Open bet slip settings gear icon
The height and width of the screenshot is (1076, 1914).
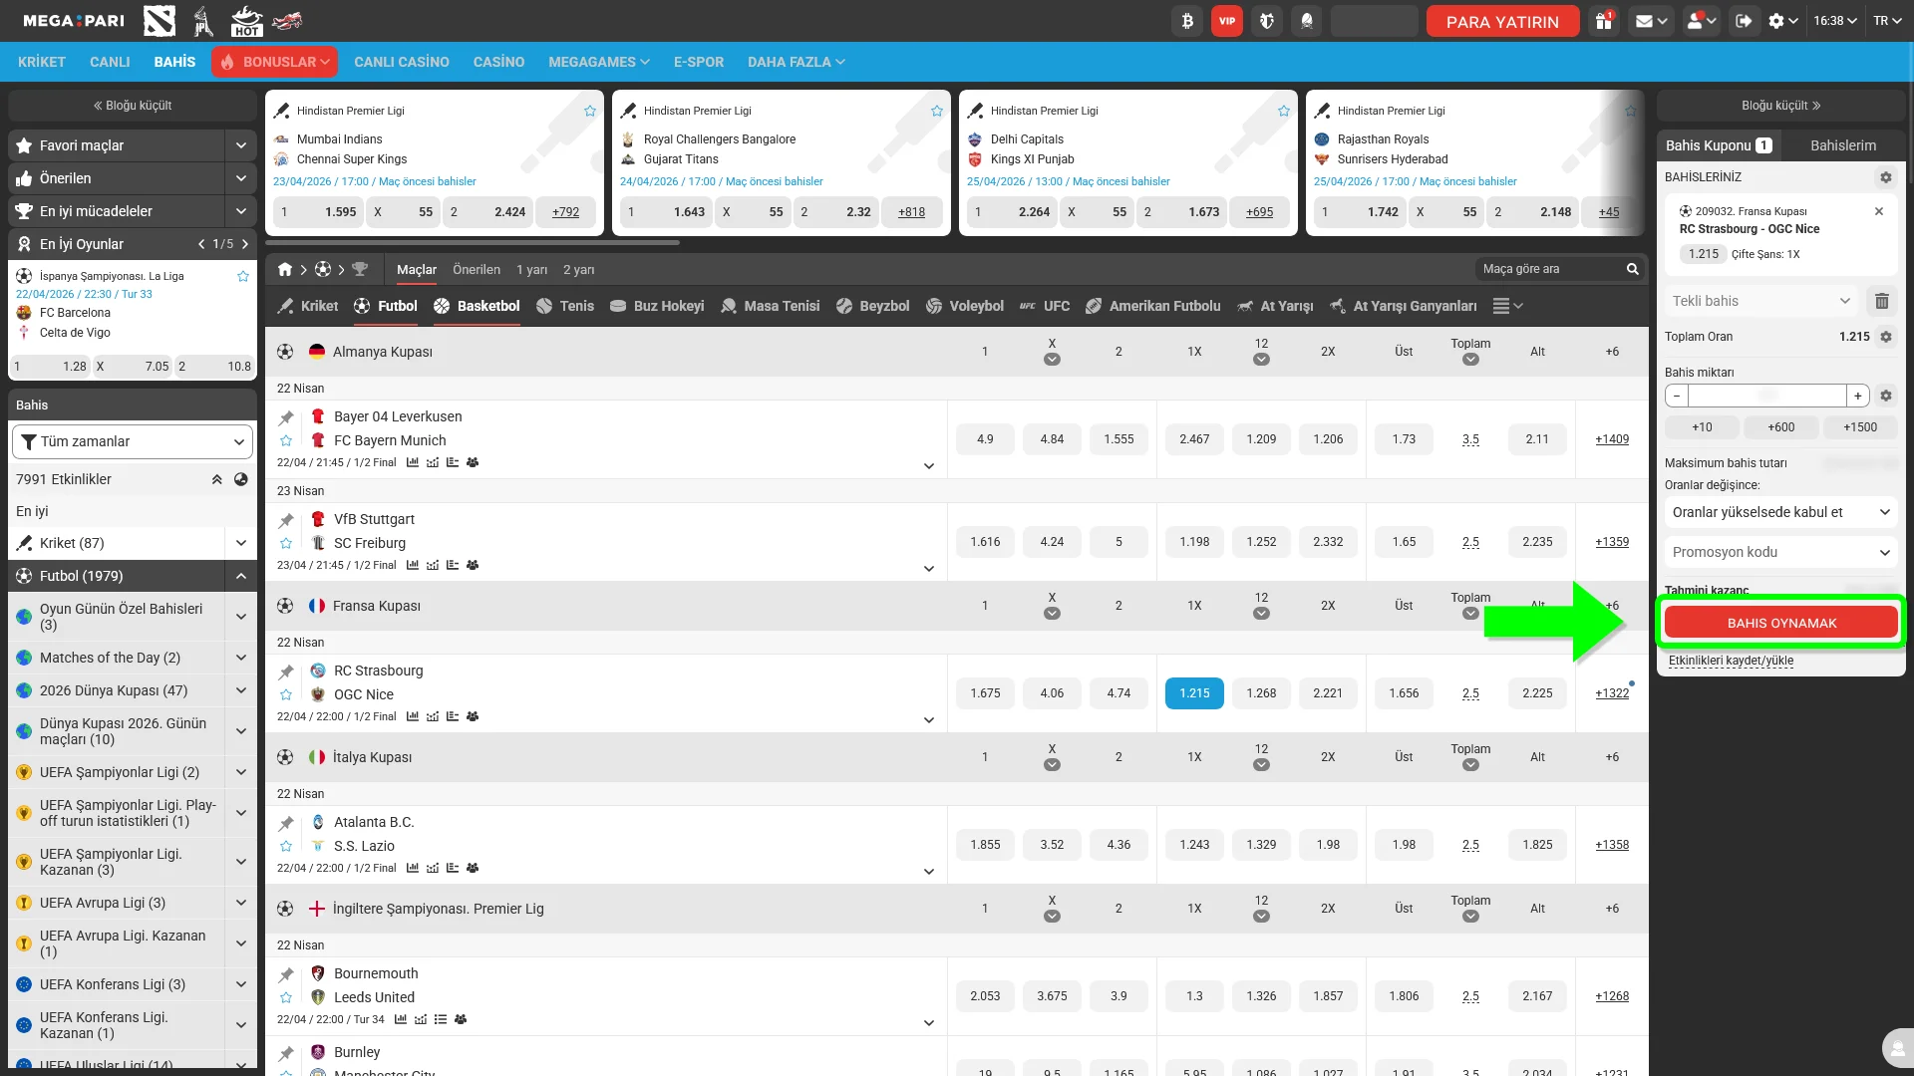click(x=1886, y=177)
